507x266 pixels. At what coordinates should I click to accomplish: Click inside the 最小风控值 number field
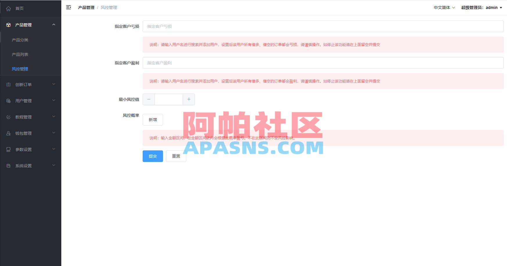tap(169, 99)
